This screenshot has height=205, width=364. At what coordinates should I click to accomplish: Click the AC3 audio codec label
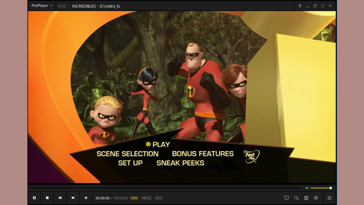tap(159, 198)
